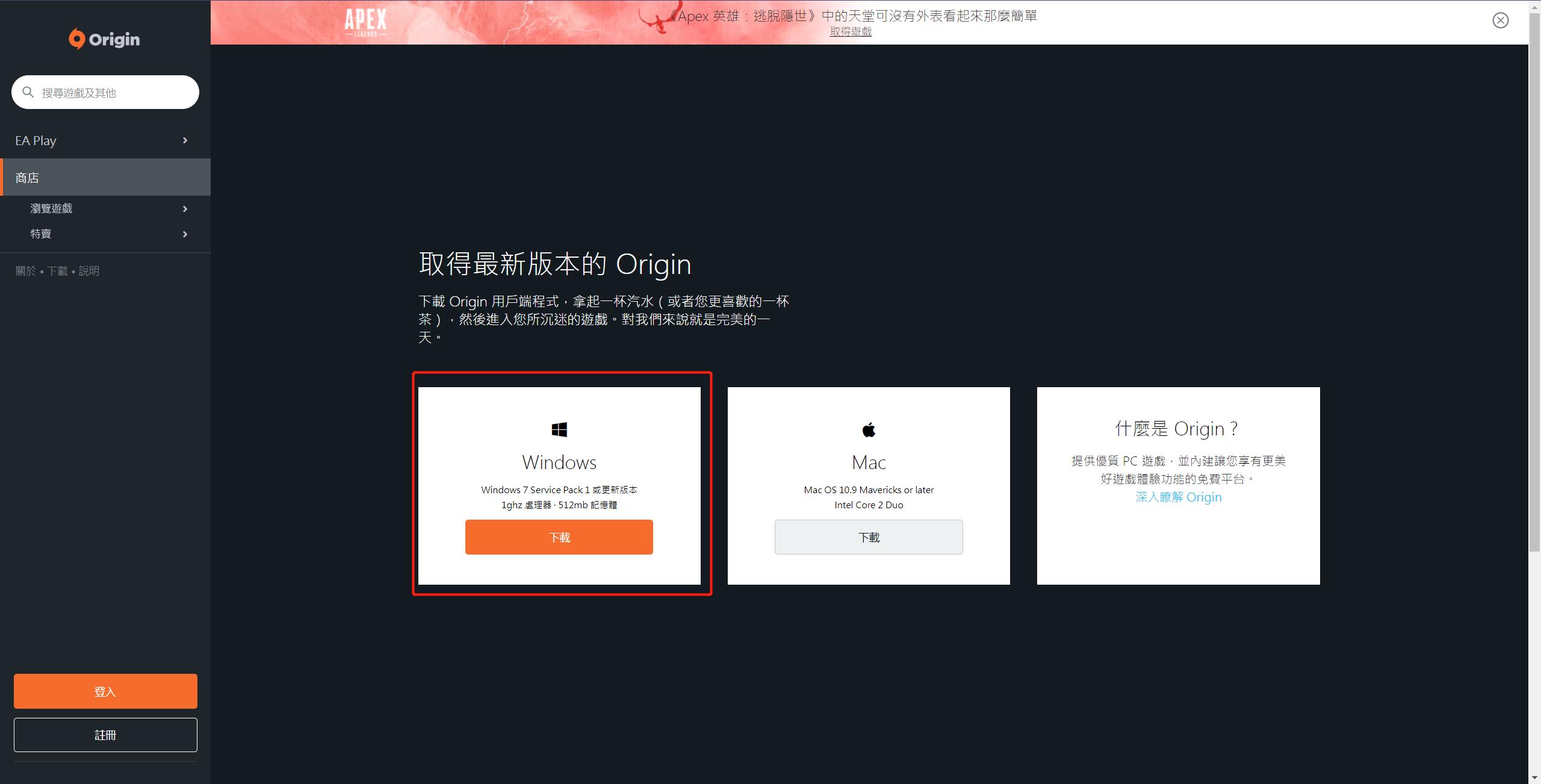Click the 註冊 button
This screenshot has width=1541, height=784.
click(105, 735)
